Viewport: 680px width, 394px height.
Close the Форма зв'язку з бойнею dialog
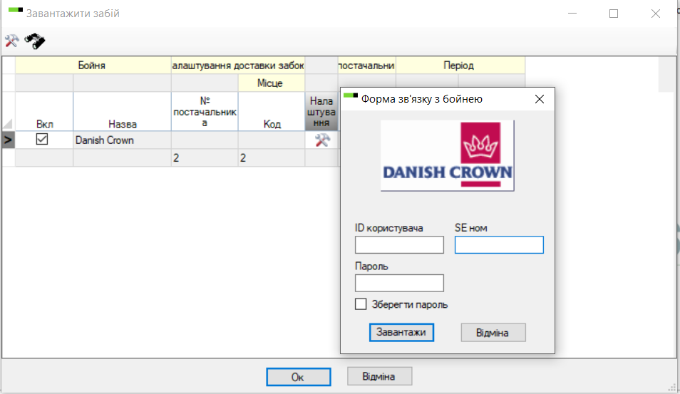coord(540,99)
